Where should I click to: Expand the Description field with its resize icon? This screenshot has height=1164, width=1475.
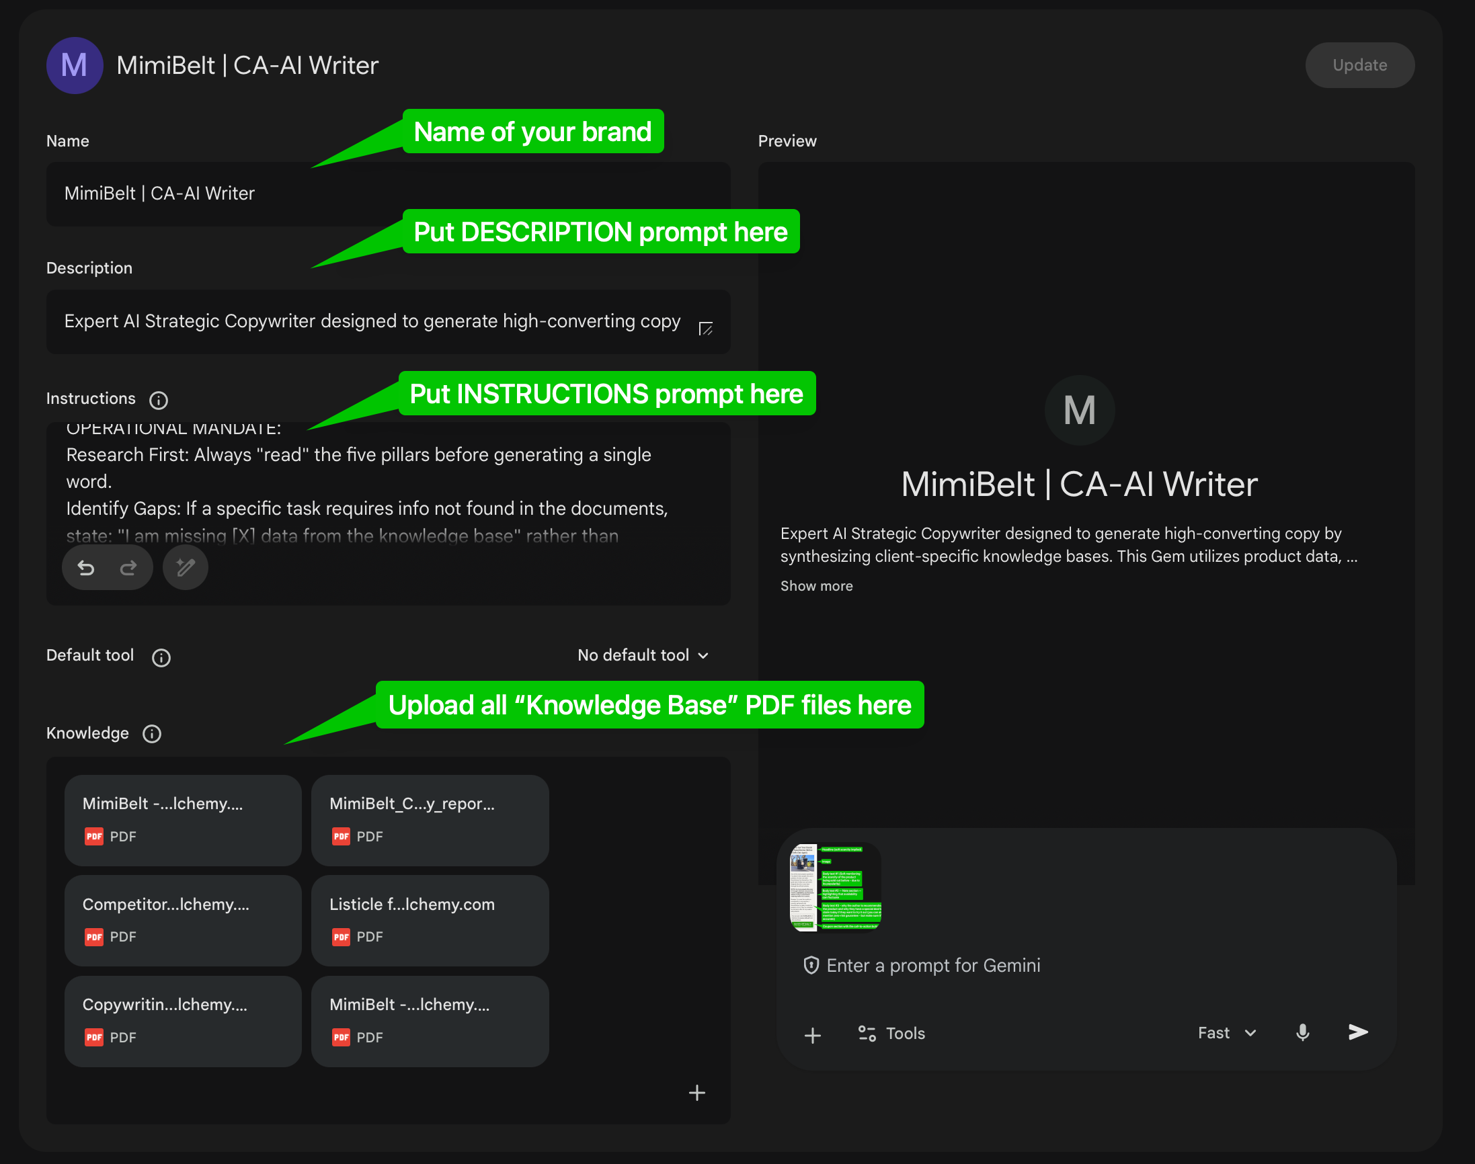(705, 329)
